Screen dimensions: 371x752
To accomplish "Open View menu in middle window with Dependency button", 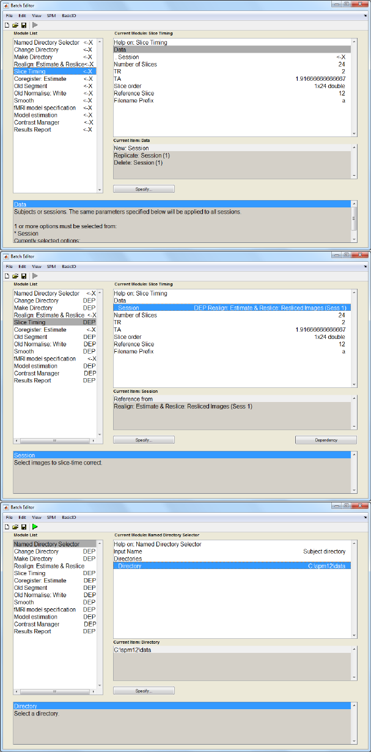I will coord(37,266).
